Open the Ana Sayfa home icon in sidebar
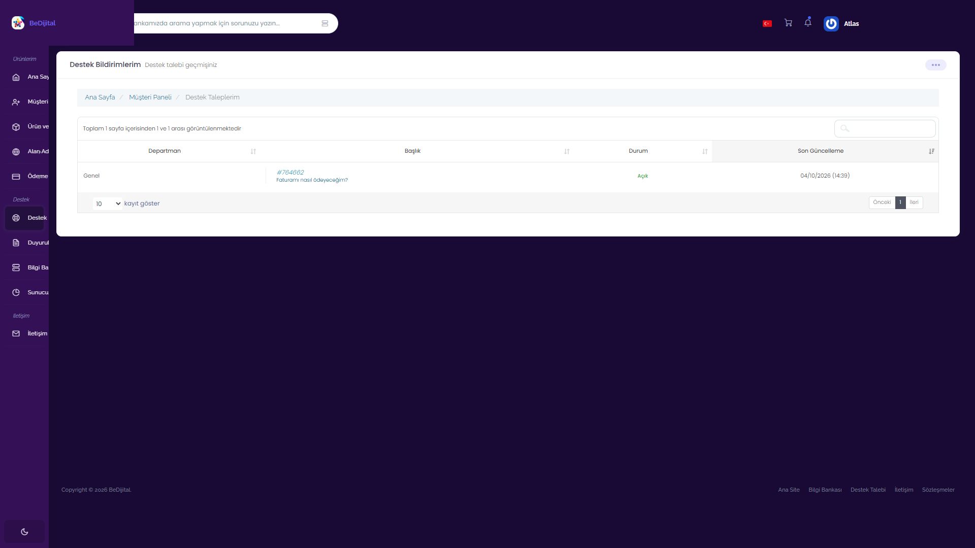Image resolution: width=975 pixels, height=548 pixels. tap(16, 77)
